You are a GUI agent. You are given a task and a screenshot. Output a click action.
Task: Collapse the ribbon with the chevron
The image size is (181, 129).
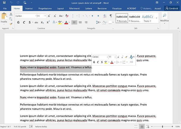[x=178, y=28]
